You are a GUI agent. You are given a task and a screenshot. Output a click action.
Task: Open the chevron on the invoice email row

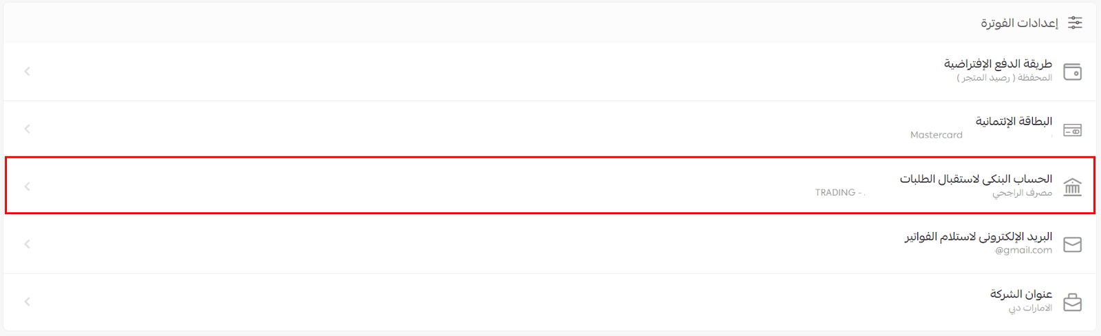pyautogui.click(x=28, y=244)
